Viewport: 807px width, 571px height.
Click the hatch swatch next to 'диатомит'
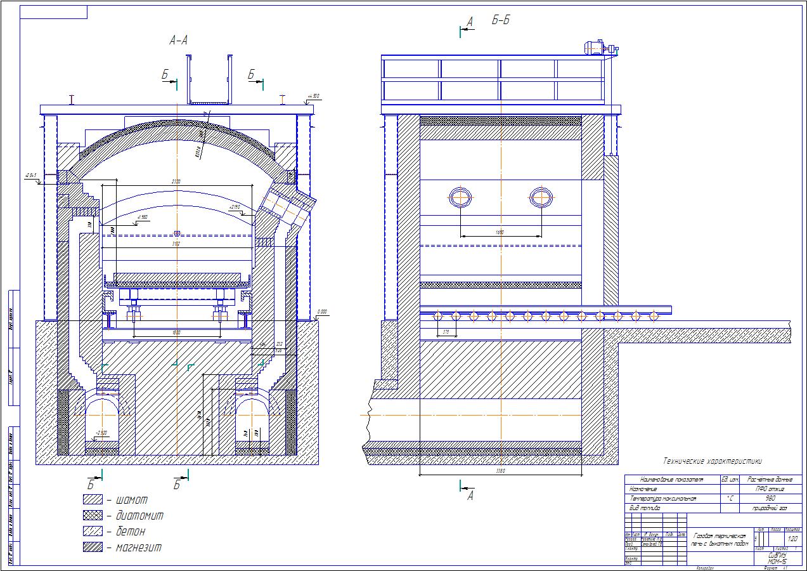point(93,516)
